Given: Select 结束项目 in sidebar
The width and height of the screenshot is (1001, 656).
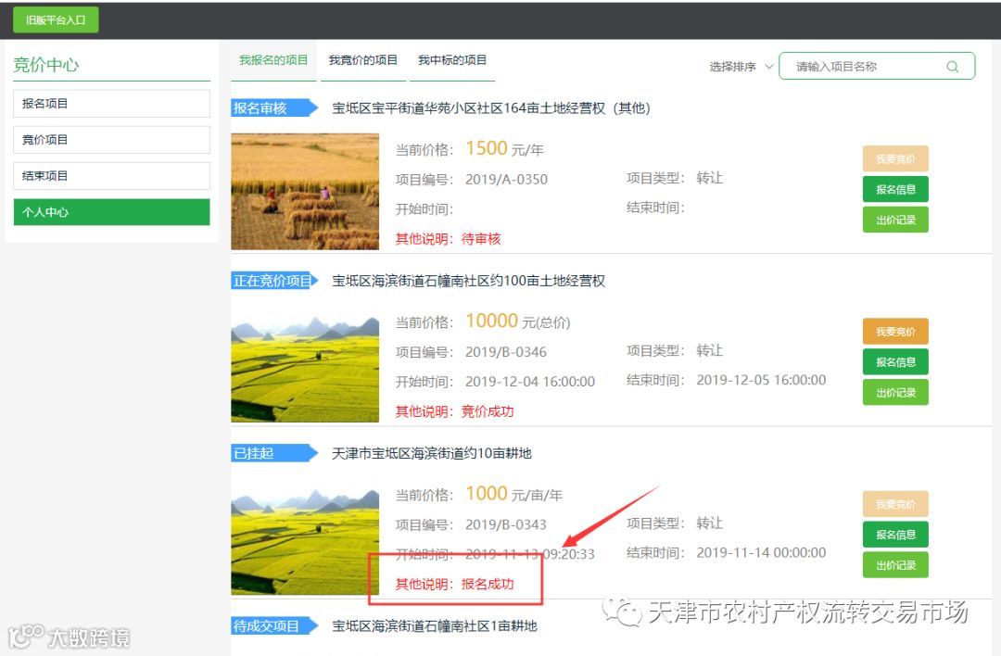Looking at the screenshot, I should coord(112,176).
